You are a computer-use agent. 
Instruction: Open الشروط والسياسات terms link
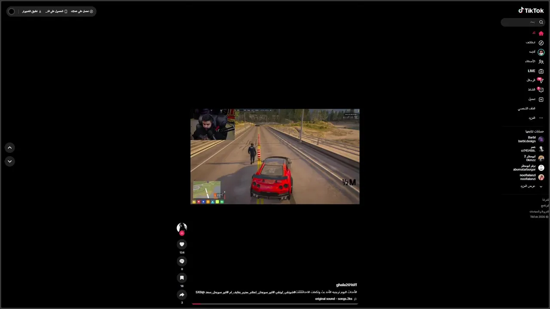coord(539,211)
